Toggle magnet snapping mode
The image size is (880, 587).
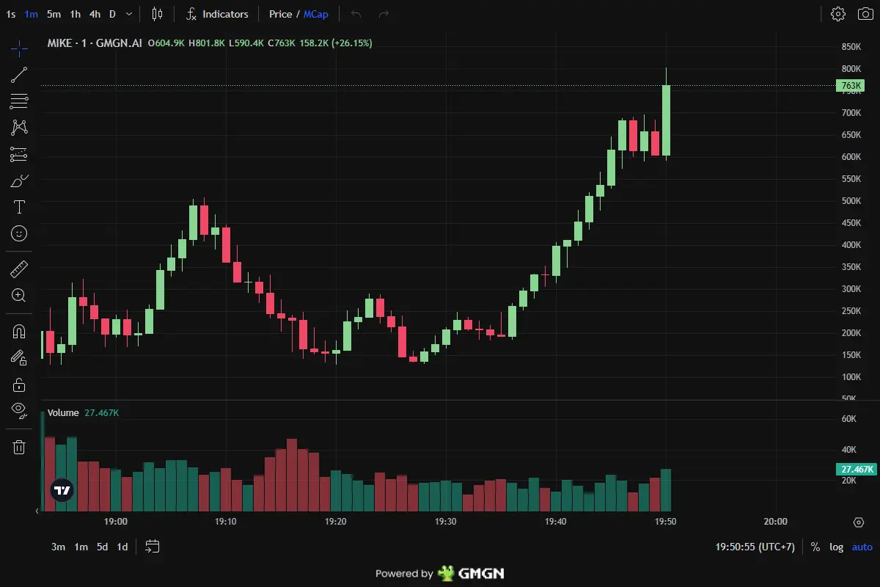[x=19, y=331]
